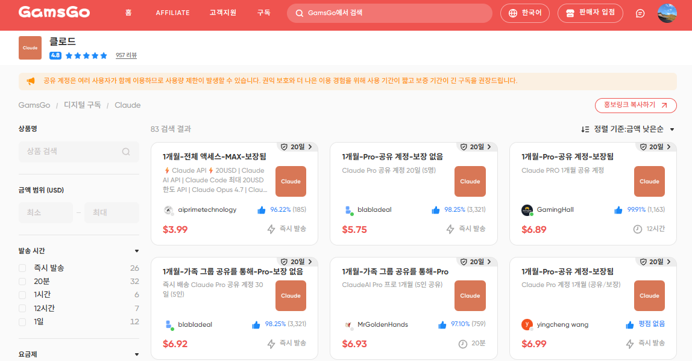Click the 83 검색 결과 text
Image resolution: width=692 pixels, height=361 pixels.
[x=171, y=129]
